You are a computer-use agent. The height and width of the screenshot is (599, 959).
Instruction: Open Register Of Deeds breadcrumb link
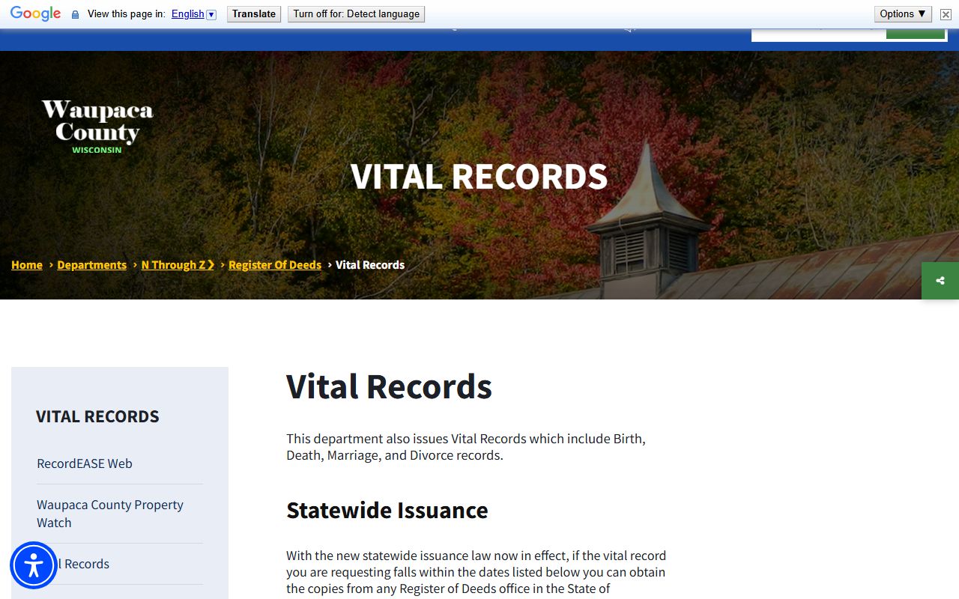(x=275, y=265)
